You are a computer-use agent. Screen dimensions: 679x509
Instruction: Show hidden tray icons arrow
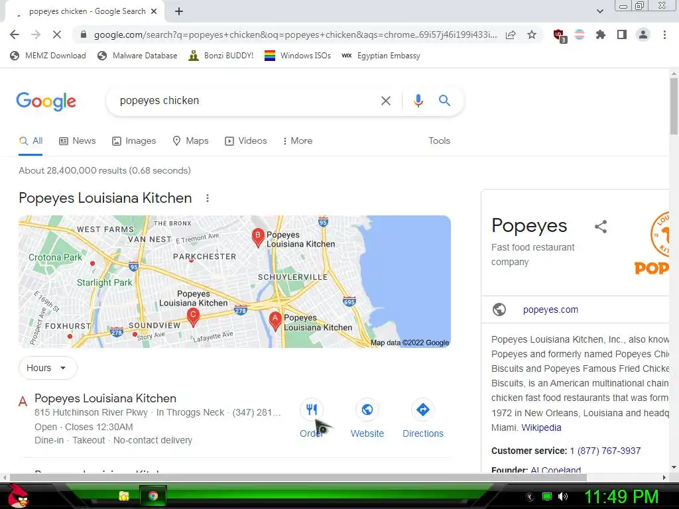pos(529,497)
